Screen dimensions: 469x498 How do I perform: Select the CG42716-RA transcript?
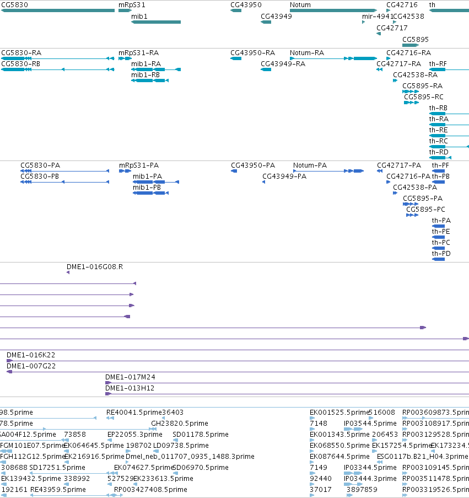click(388, 58)
